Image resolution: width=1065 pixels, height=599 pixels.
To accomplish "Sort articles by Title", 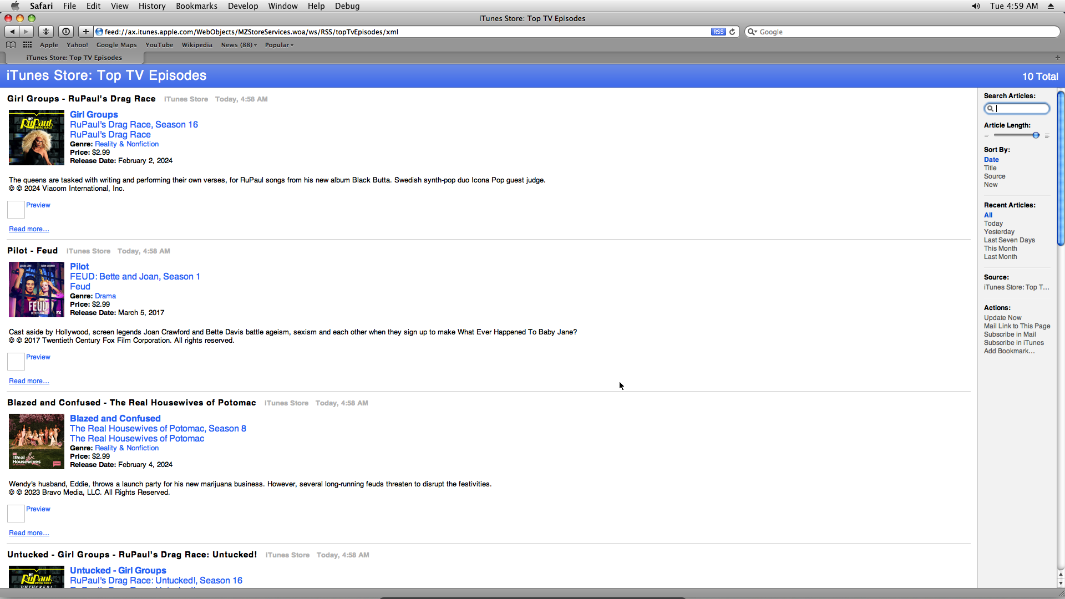I will (x=990, y=168).
